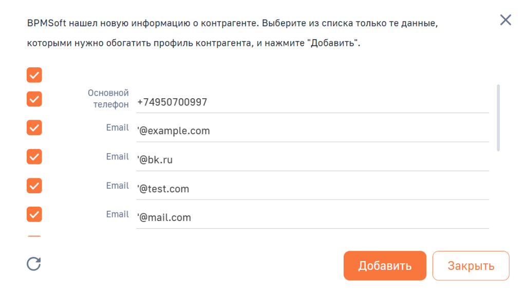Edit the '@mail.com email field
The height and width of the screenshot is (292, 526).
pos(312,218)
